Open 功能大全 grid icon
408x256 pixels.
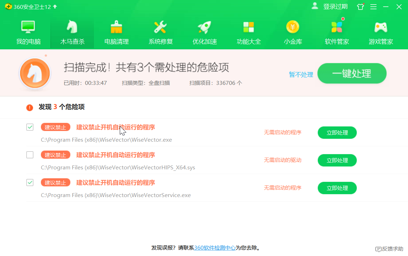point(248,27)
